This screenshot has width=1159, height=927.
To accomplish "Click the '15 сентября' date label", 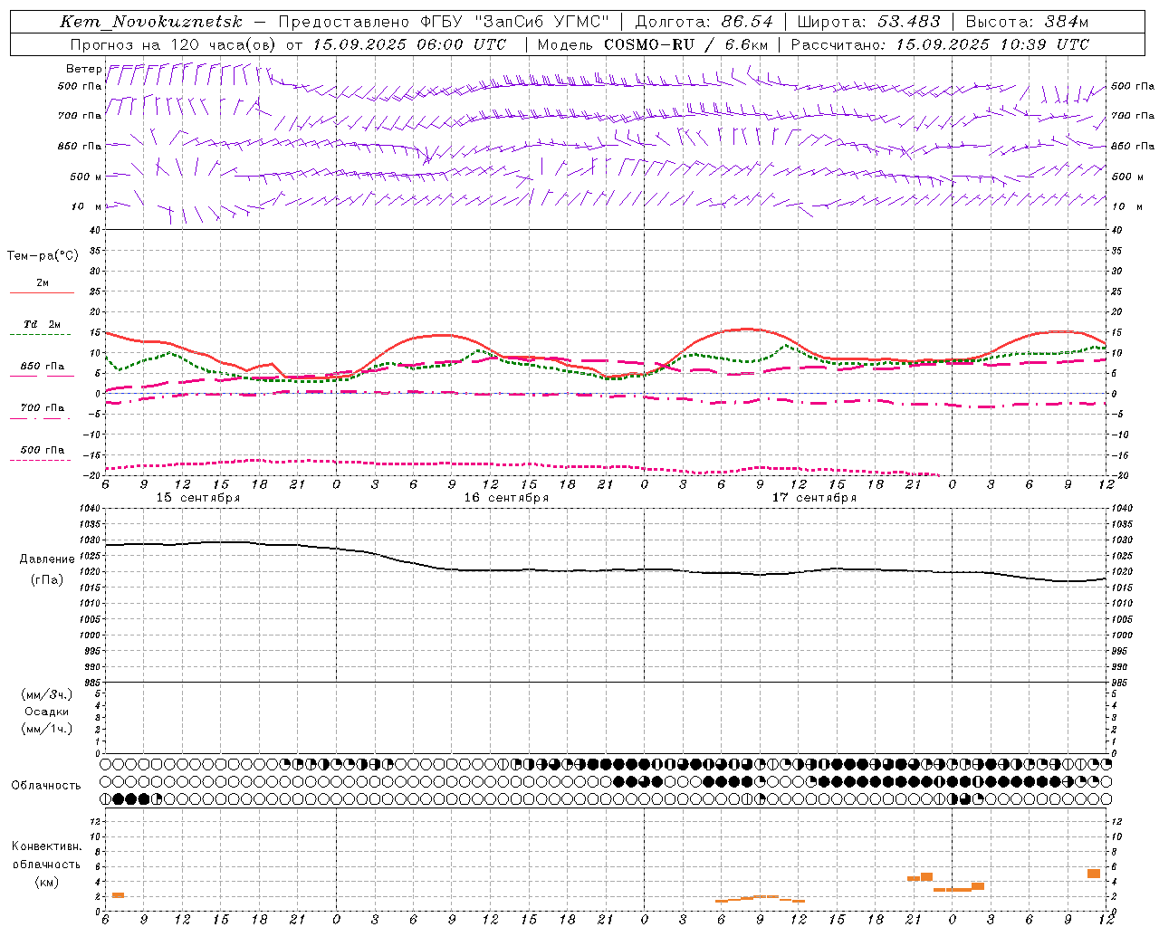I will [x=198, y=498].
